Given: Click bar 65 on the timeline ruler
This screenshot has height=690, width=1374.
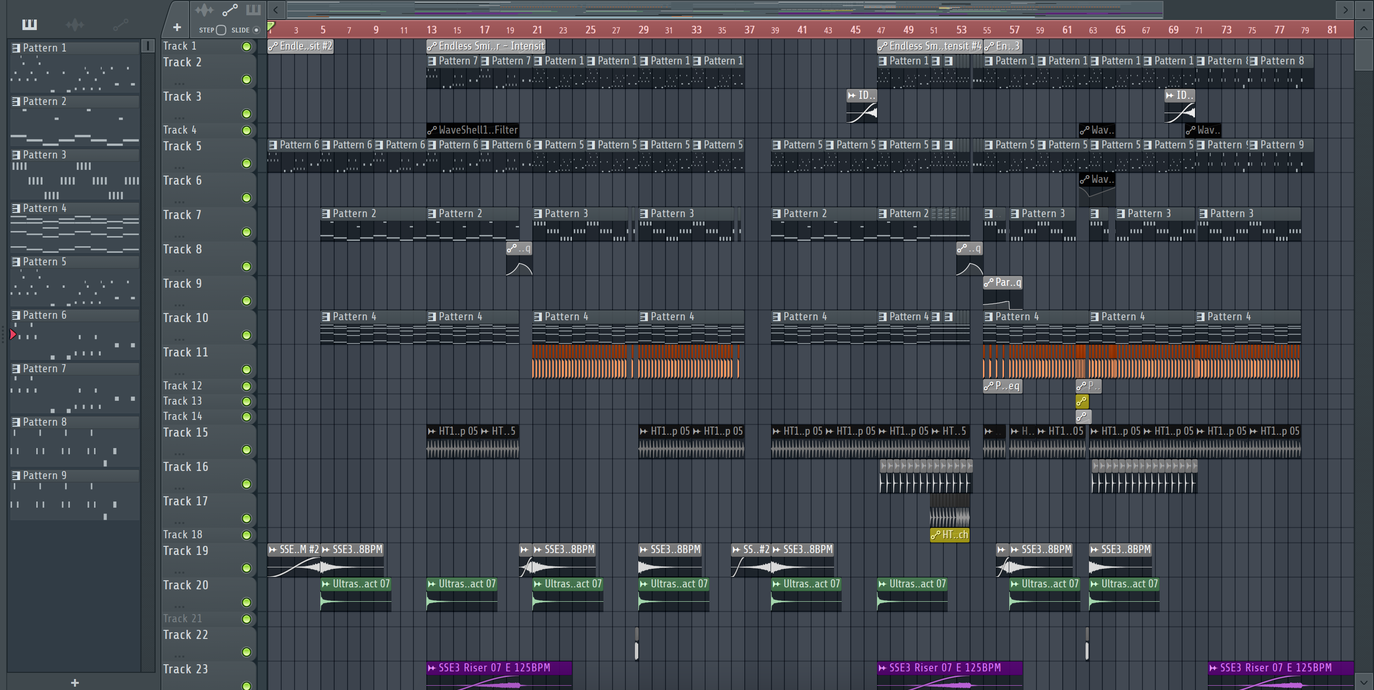Looking at the screenshot, I should pos(1120,30).
